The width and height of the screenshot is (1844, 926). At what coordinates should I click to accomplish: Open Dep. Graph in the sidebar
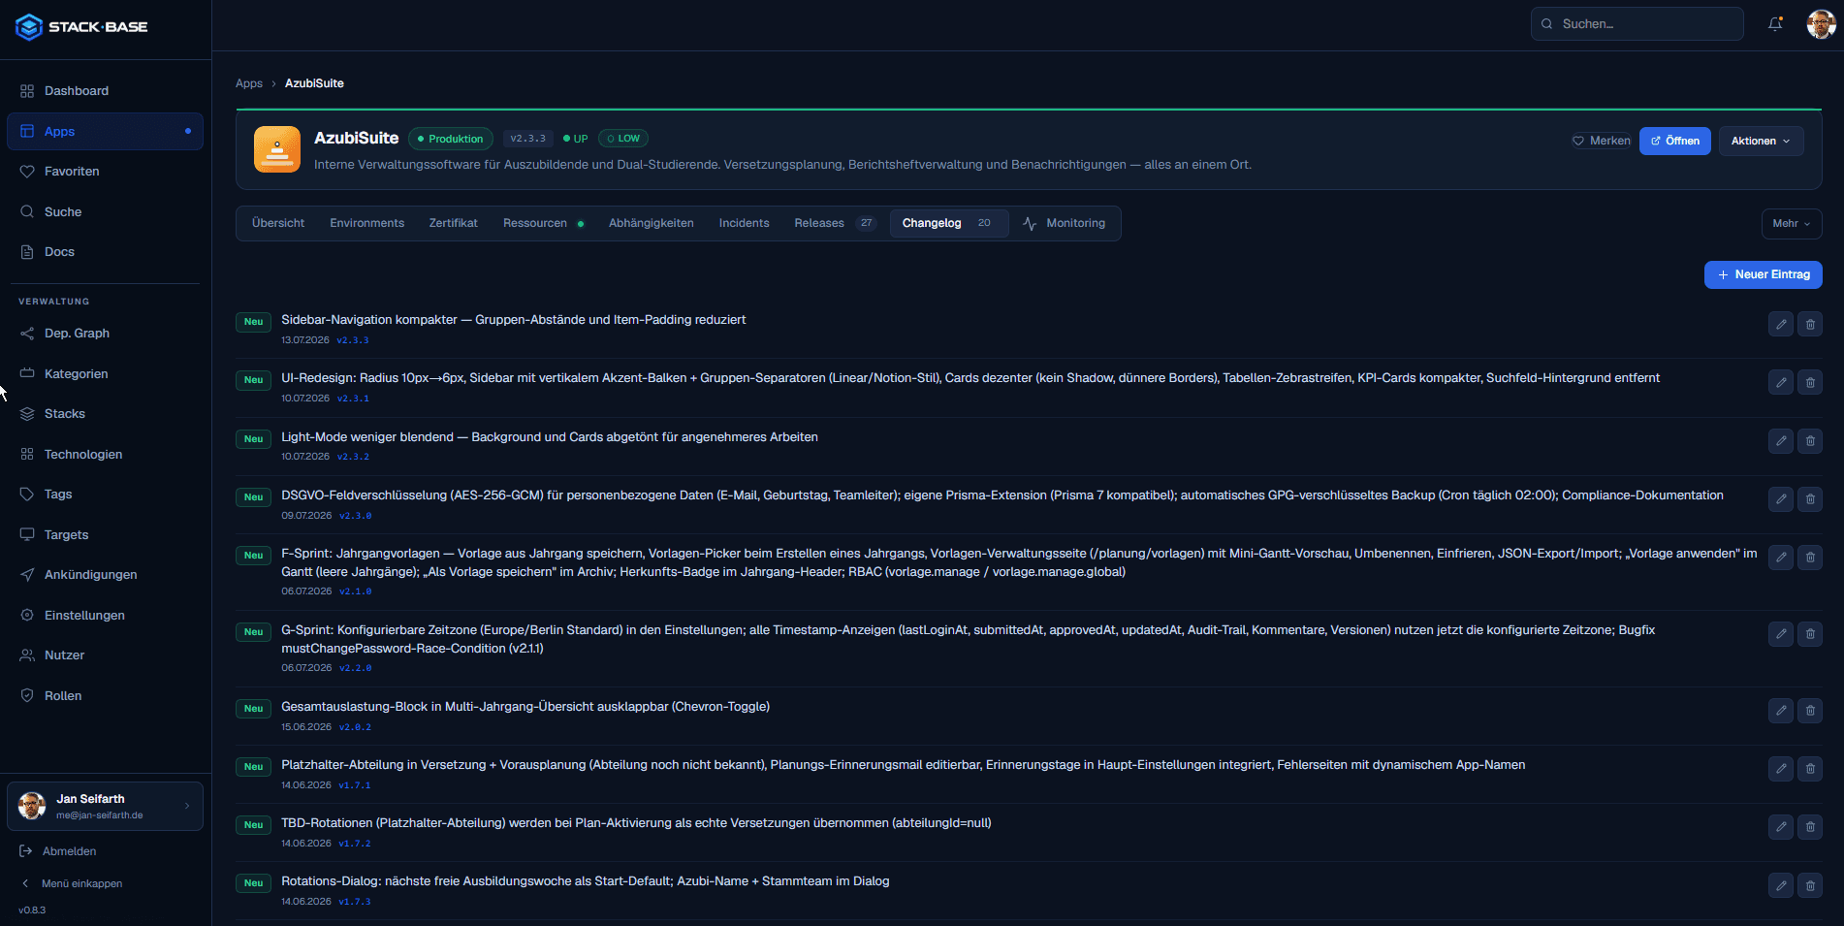click(105, 334)
